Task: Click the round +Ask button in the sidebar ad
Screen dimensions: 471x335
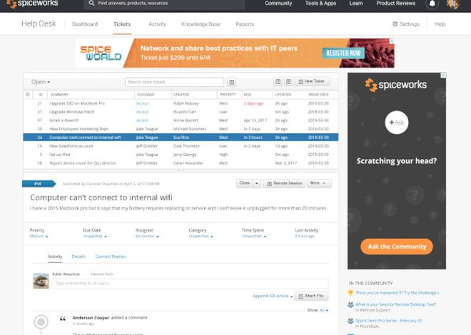Action: coord(397,123)
